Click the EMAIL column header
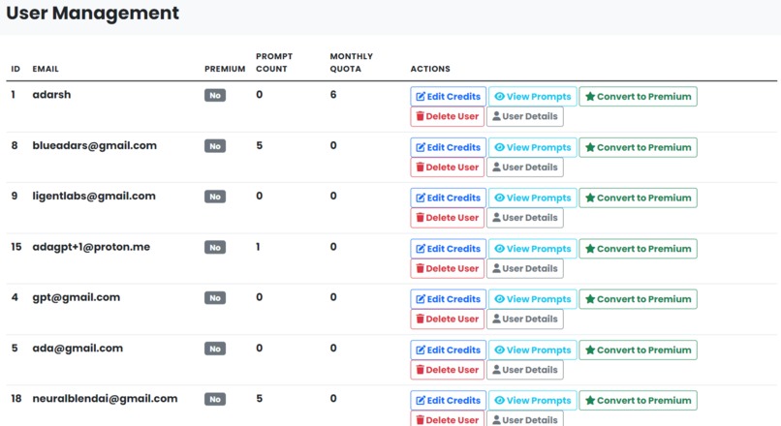 [x=46, y=69]
